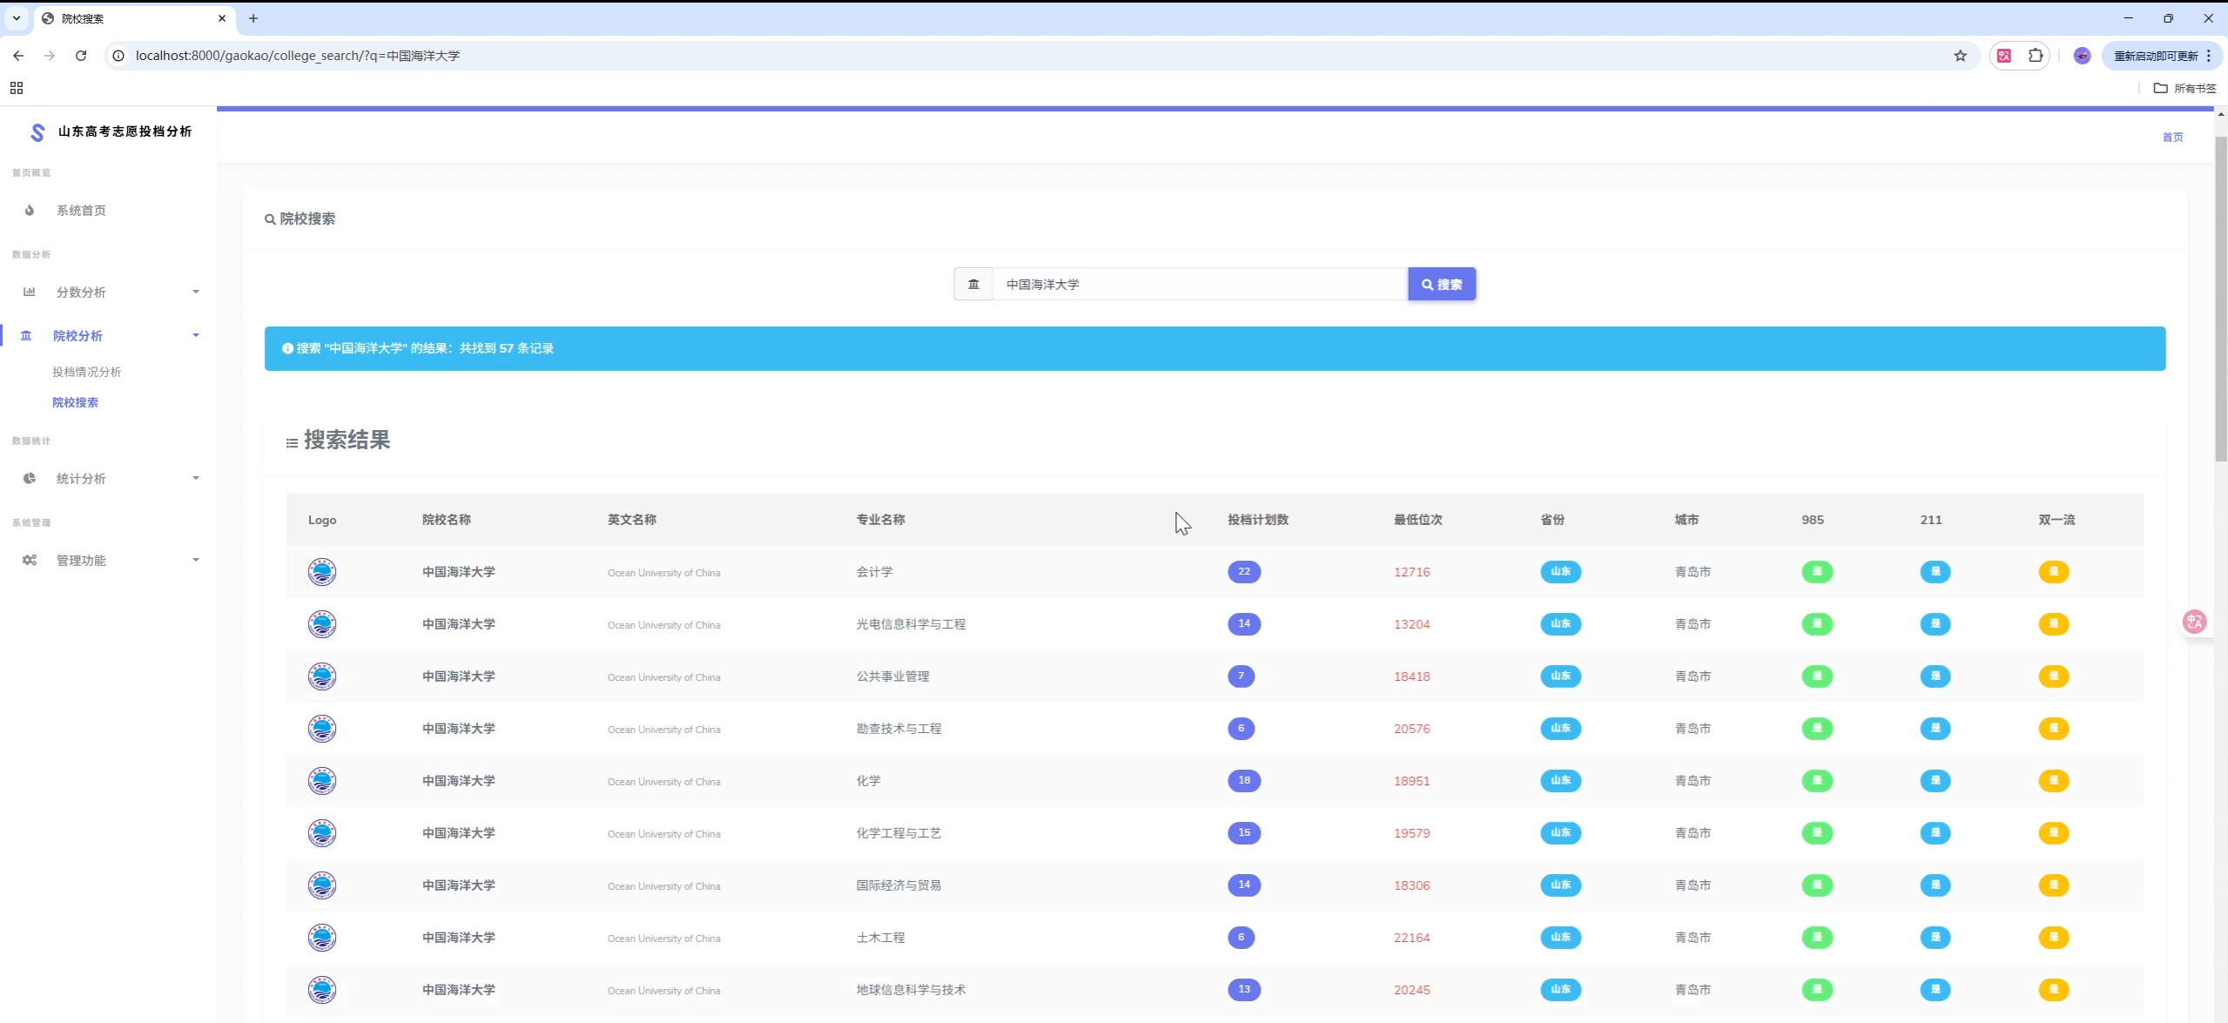Open the tab search dropdown arrow
The width and height of the screenshot is (2228, 1023).
[x=17, y=18]
